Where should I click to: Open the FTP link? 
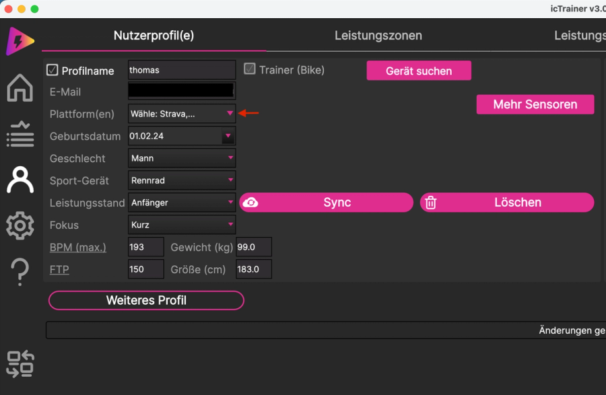coord(59,269)
